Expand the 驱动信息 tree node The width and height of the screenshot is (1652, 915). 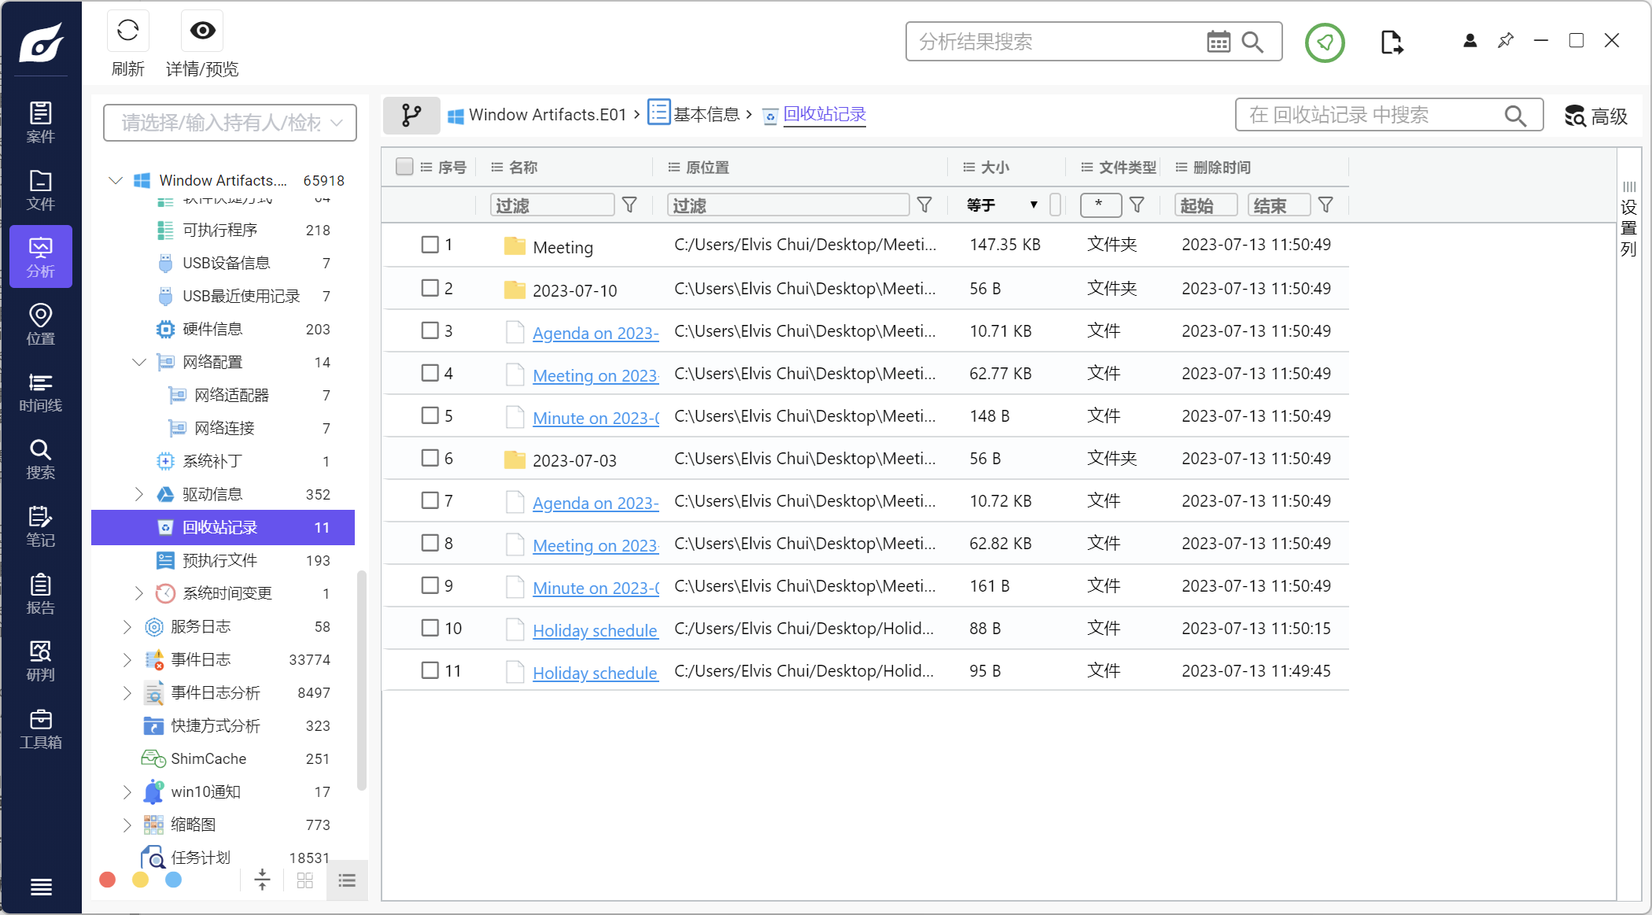[x=139, y=494]
